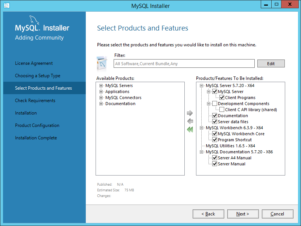301x226 pixels.
Task: Expand the Documentation node in Available Products
Action: (x=101, y=104)
